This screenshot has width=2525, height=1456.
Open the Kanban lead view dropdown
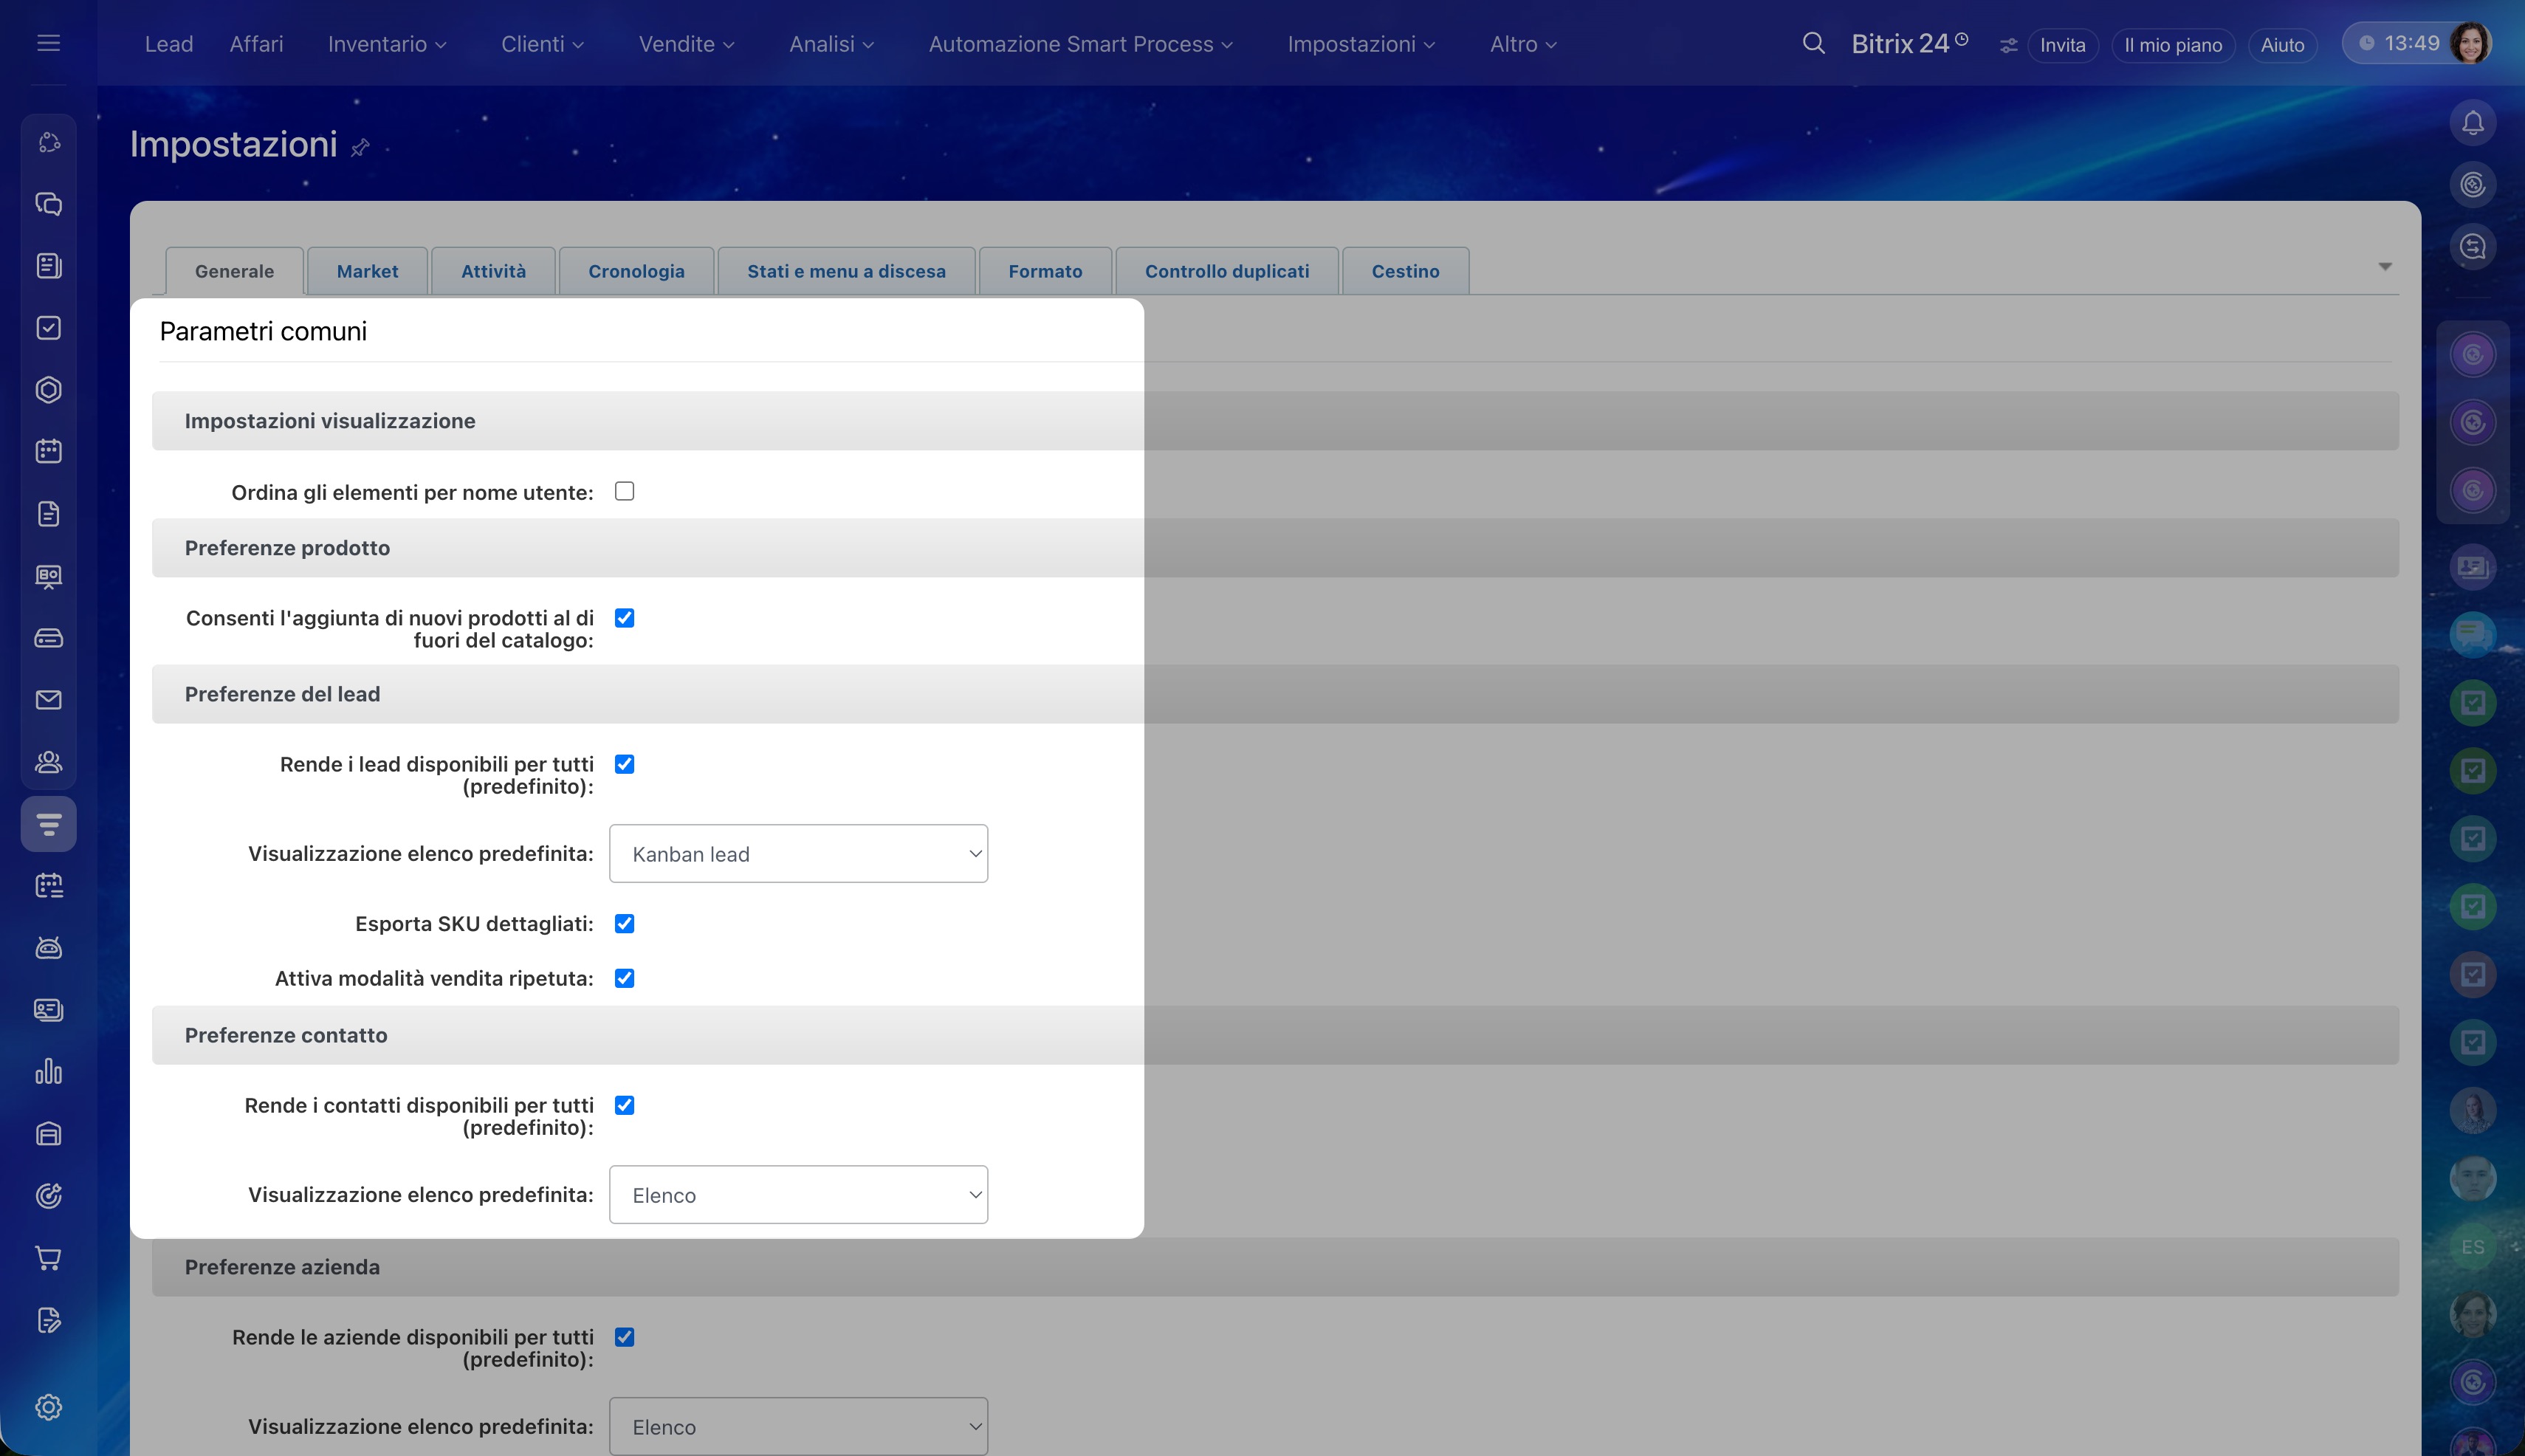click(x=798, y=853)
